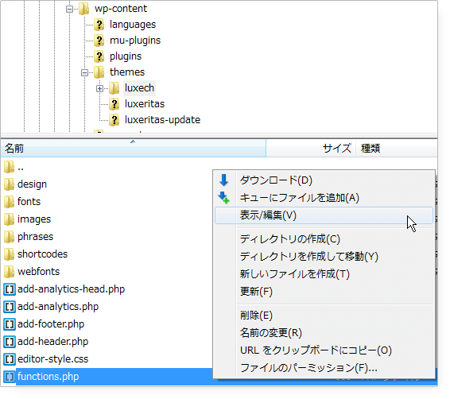The height and width of the screenshot is (399, 450).
Task: Collapse the themes tree node
Action: point(84,72)
